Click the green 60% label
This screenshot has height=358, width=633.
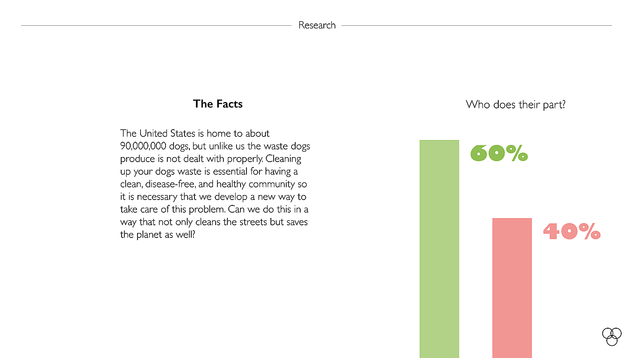499,153
